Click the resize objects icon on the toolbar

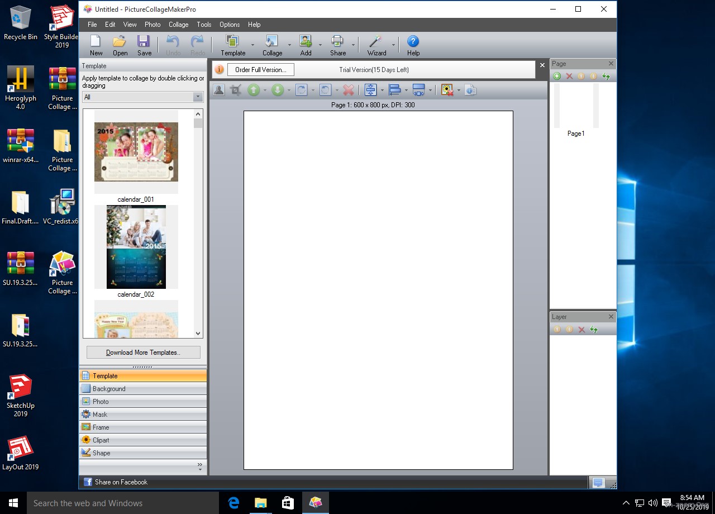point(420,89)
